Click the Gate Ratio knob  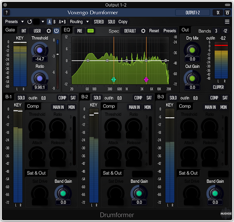pyautogui.click(x=40, y=78)
